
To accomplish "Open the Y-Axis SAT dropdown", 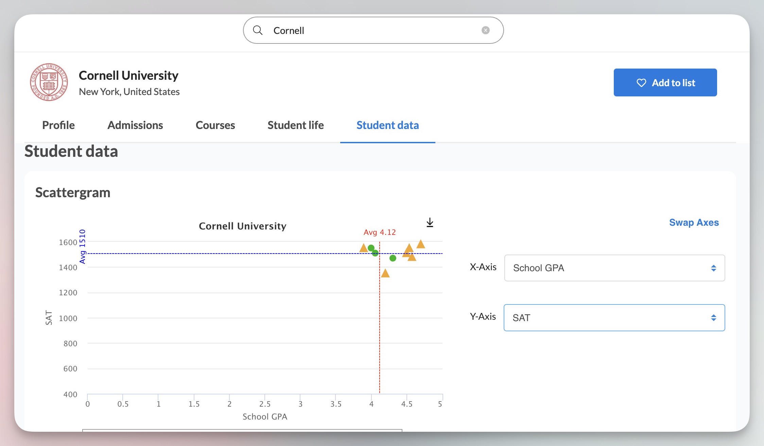I will coord(613,317).
